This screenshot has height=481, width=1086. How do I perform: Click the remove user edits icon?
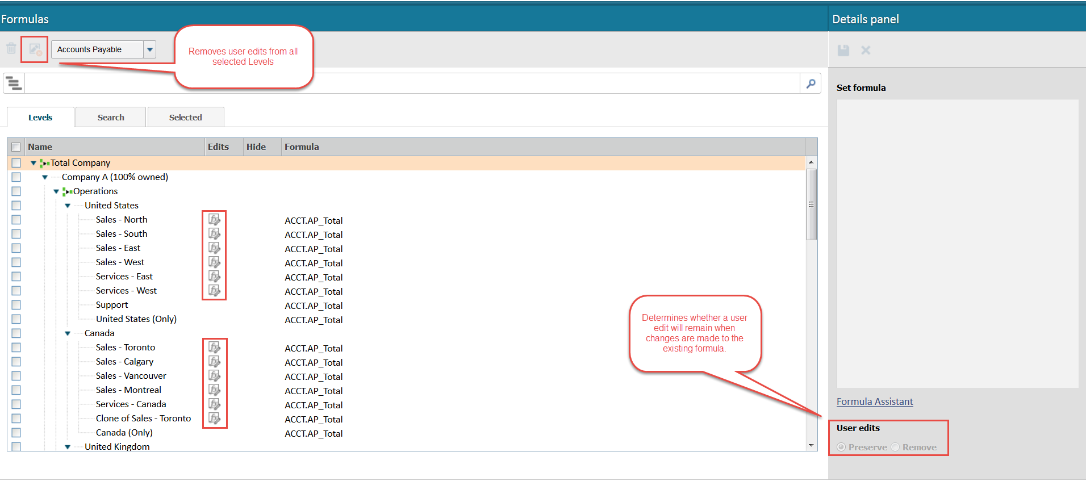click(35, 49)
